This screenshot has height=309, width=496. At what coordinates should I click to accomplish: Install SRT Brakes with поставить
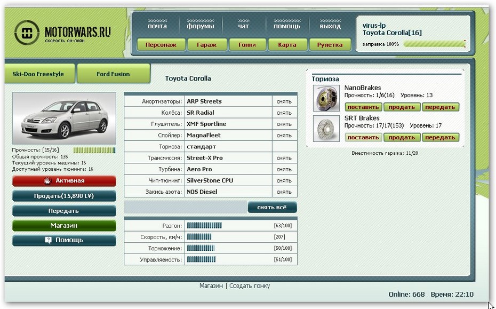(363, 137)
